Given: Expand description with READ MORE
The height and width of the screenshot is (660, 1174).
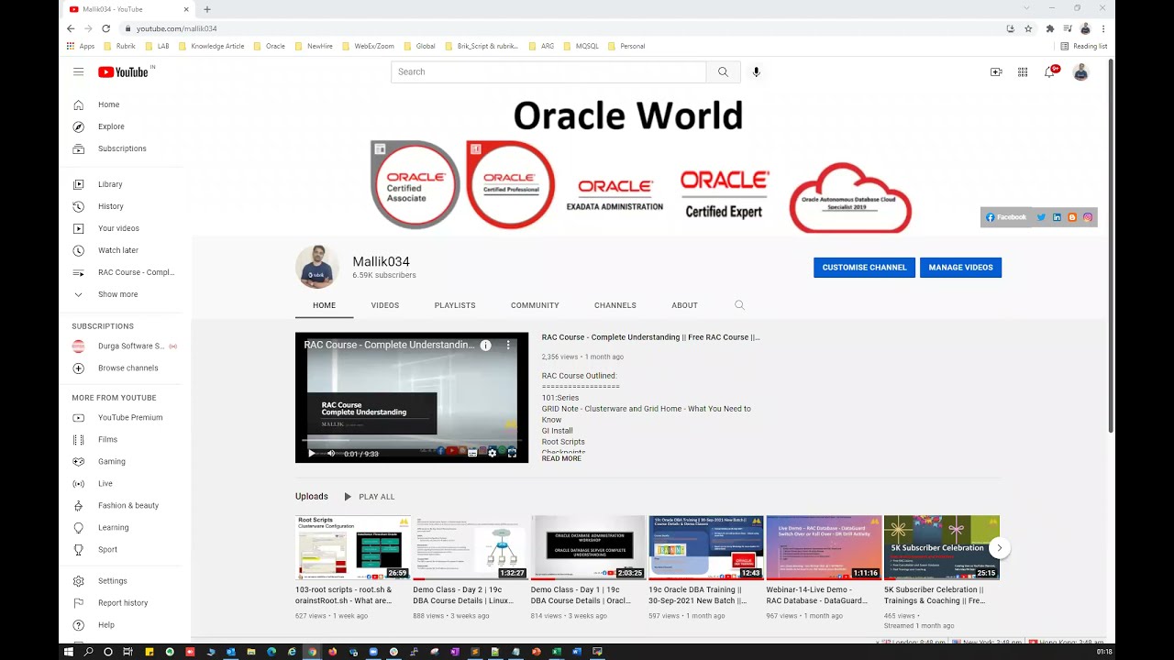Looking at the screenshot, I should tap(561, 458).
